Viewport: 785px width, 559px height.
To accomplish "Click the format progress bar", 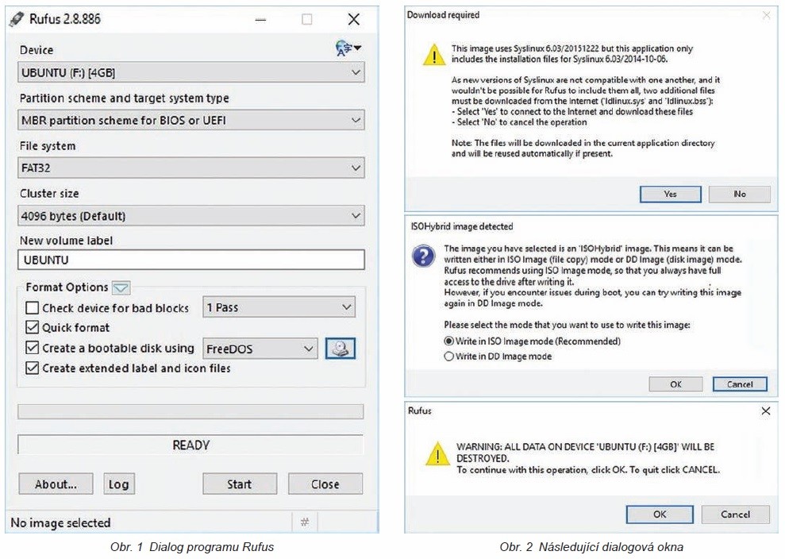I will [190, 412].
